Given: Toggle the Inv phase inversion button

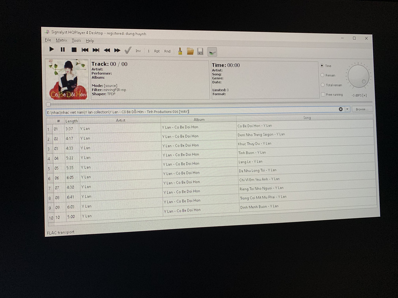Looking at the screenshot, I should (138, 51).
